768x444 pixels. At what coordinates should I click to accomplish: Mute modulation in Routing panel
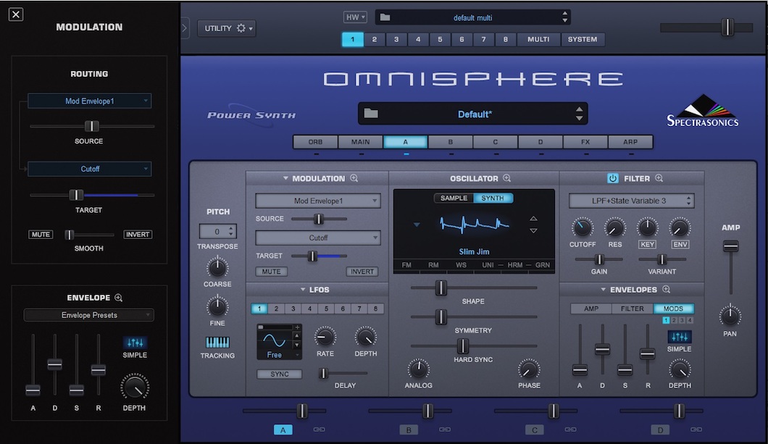point(41,235)
